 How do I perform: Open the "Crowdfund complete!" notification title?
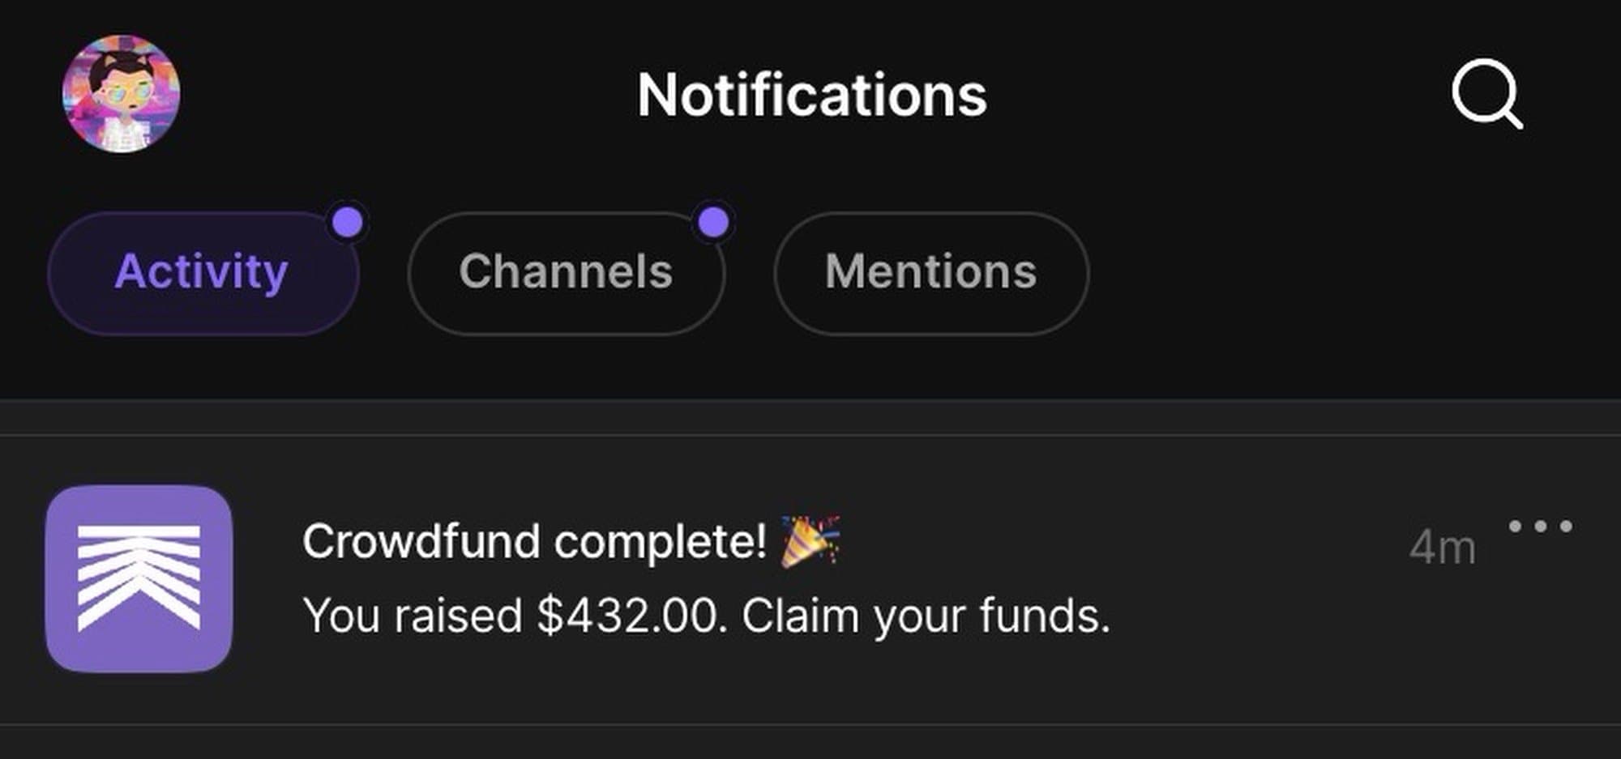coord(534,540)
